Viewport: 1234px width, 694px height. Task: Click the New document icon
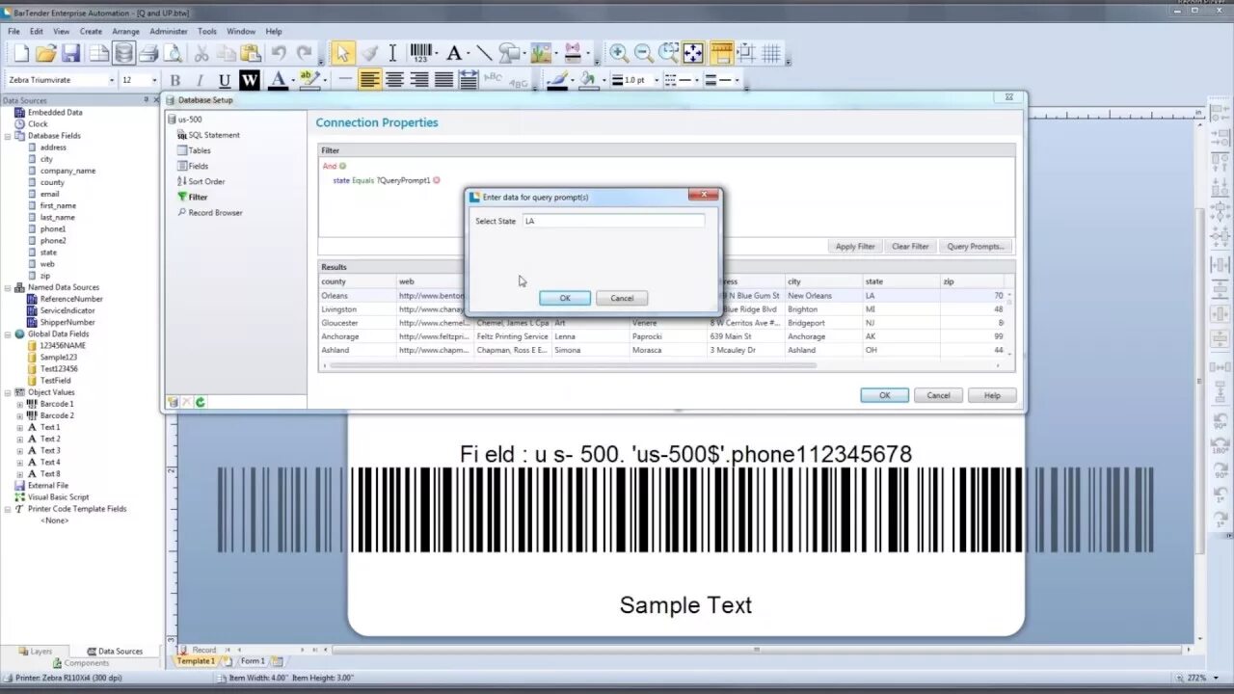(21, 54)
